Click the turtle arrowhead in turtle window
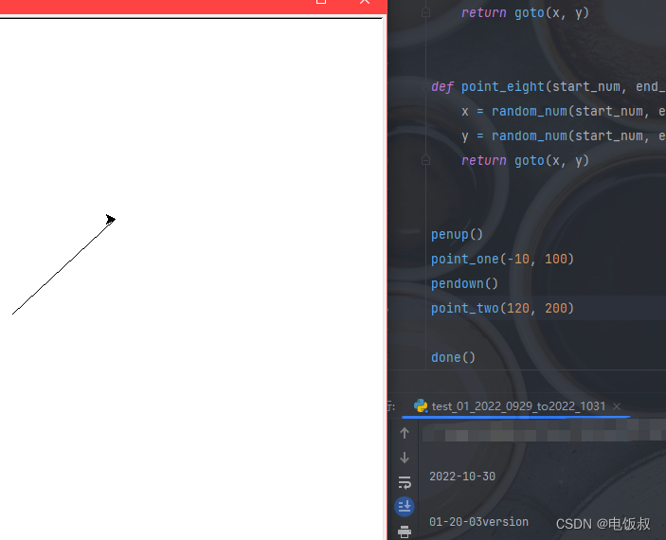 point(111,219)
